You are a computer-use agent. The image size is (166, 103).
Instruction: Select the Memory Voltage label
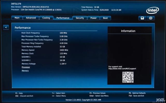(x=29, y=64)
